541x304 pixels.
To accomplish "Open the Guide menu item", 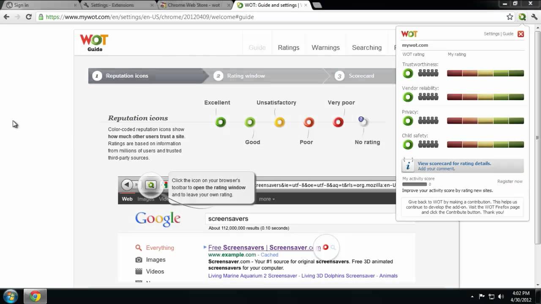I will [257, 48].
